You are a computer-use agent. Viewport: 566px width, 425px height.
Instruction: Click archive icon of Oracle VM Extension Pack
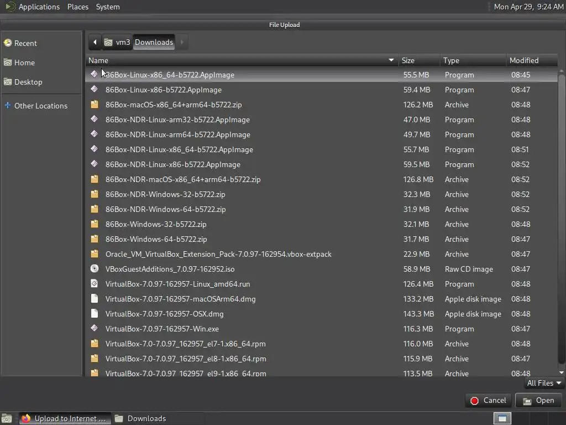(94, 253)
